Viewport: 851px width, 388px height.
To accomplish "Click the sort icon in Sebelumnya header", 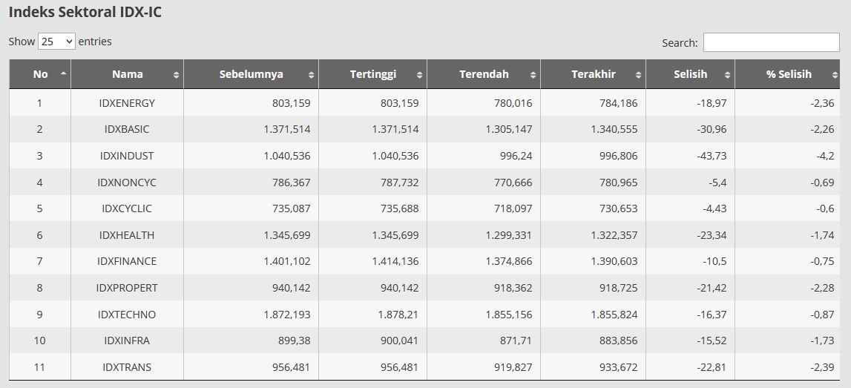I will (x=311, y=75).
